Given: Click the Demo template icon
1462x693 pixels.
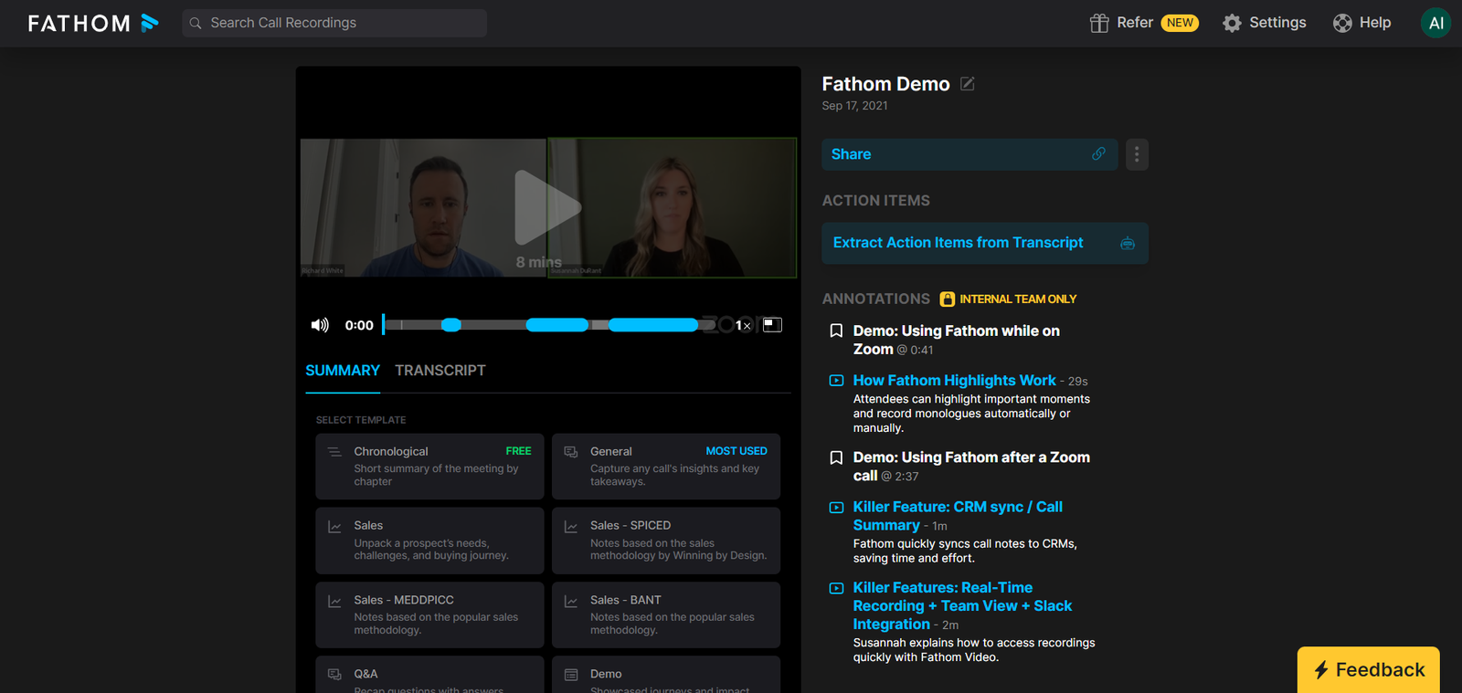Looking at the screenshot, I should click(x=571, y=675).
